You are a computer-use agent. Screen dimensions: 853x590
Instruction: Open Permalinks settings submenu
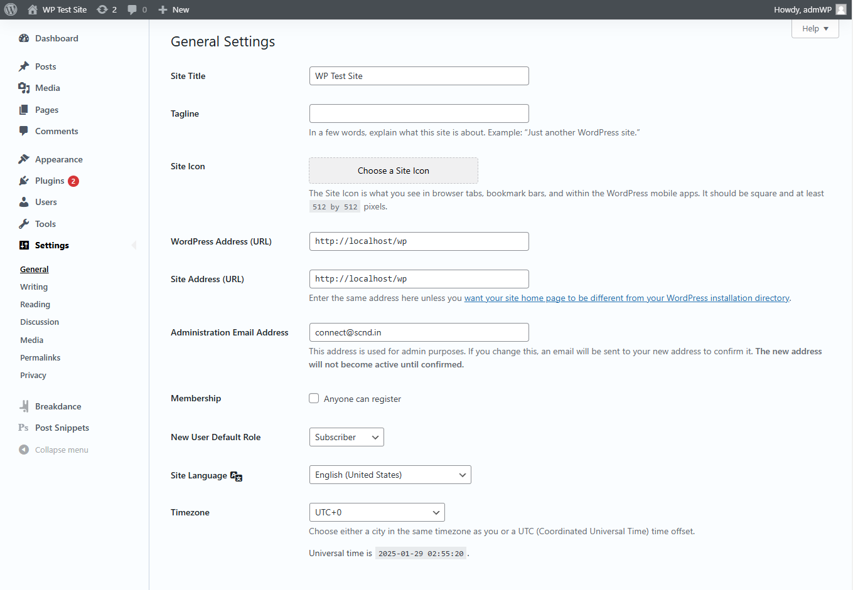tap(40, 357)
